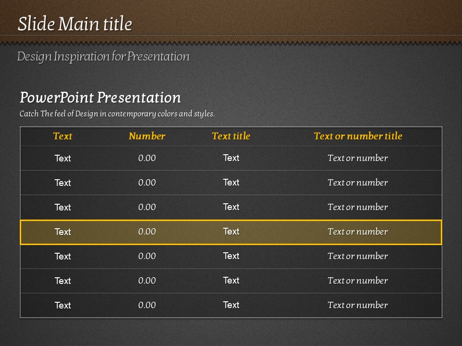Select "0.00" in the second data row
The height and width of the screenshot is (346, 462).
147,183
